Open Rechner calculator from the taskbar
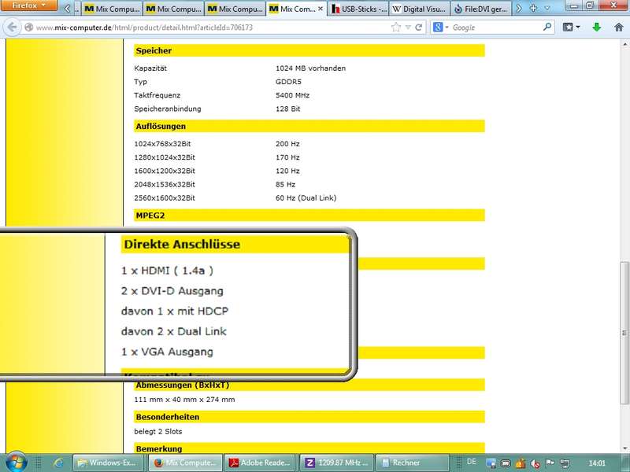630x472 pixels. pos(409,463)
